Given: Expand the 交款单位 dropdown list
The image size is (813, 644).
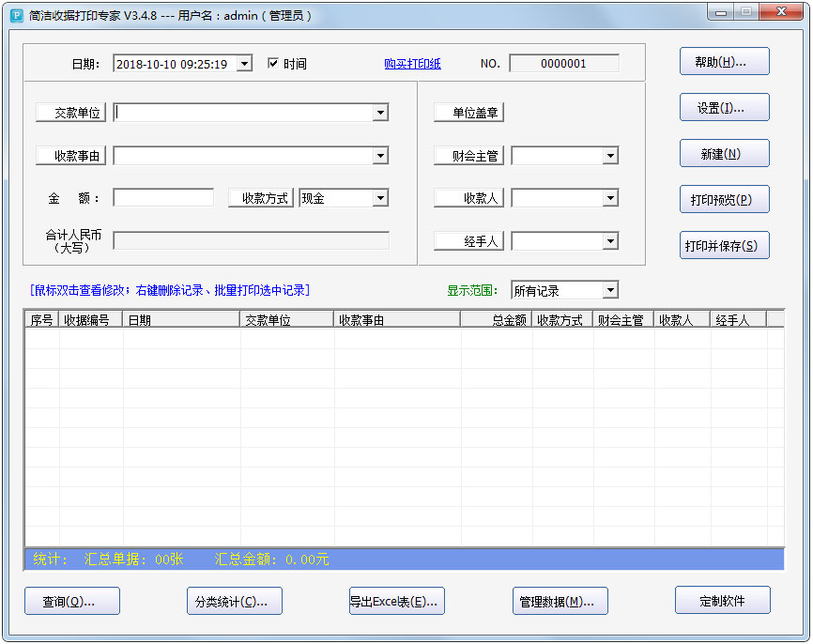Looking at the screenshot, I should 380,113.
